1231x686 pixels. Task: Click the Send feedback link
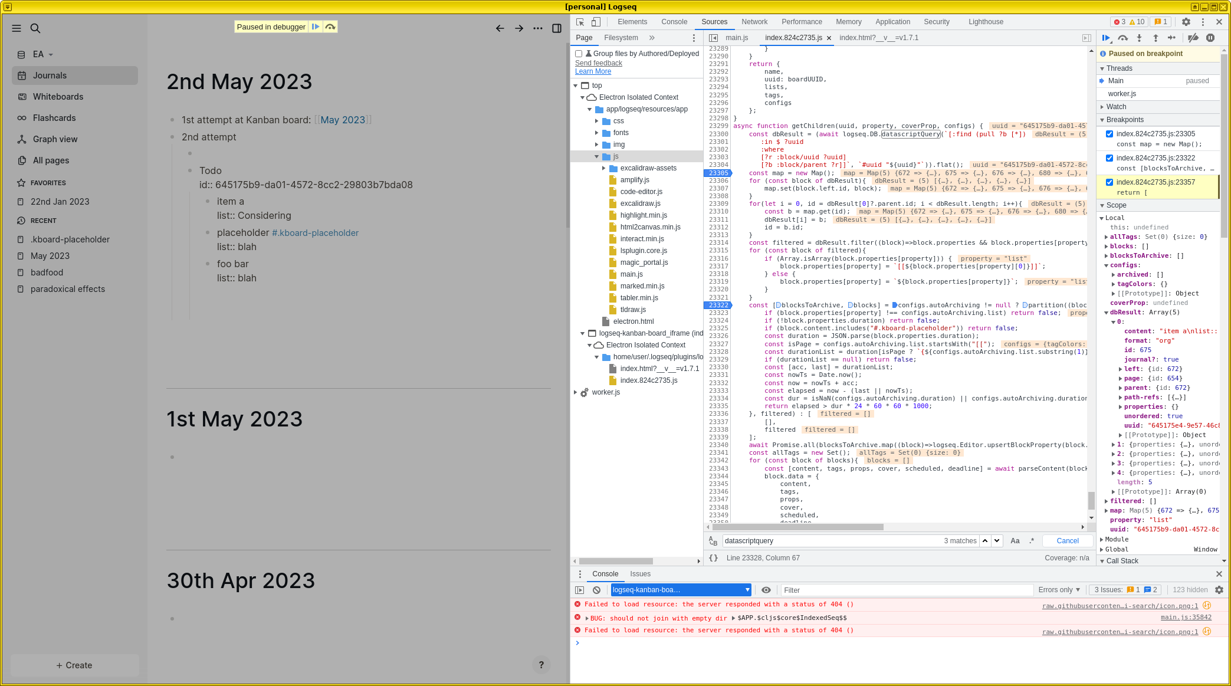(x=598, y=63)
